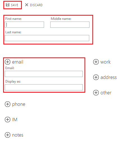Expand the work section label
Image resolution: width=126 pixels, height=145 pixels.
click(106, 62)
